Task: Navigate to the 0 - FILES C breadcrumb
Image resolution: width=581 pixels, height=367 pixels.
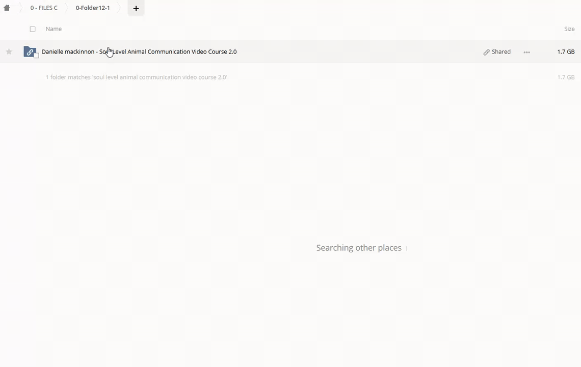Action: coord(44,8)
